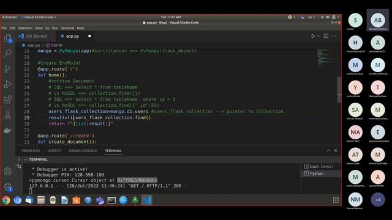Switch to the OUTPUT panel tab

(55, 151)
